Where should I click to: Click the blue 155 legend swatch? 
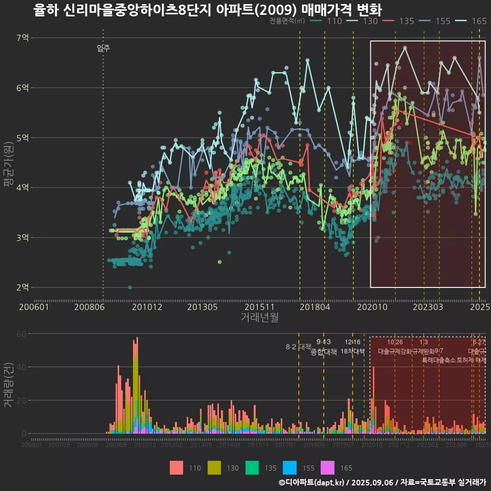click(289, 468)
